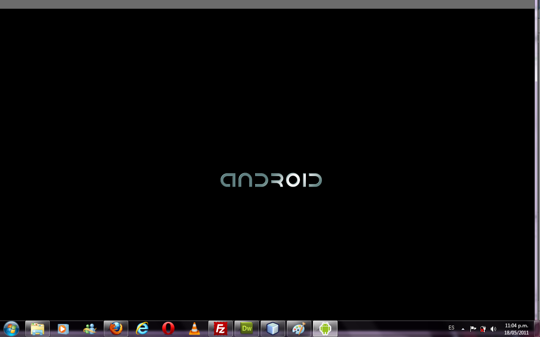This screenshot has height=337, width=540.
Task: Show hidden system tray icons
Action: coord(463,329)
